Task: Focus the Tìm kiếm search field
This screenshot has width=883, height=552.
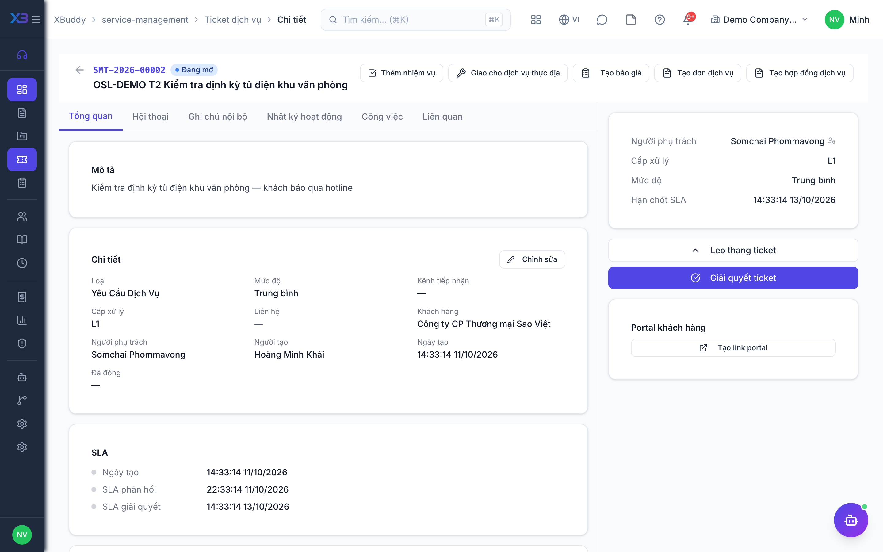Action: point(415,19)
